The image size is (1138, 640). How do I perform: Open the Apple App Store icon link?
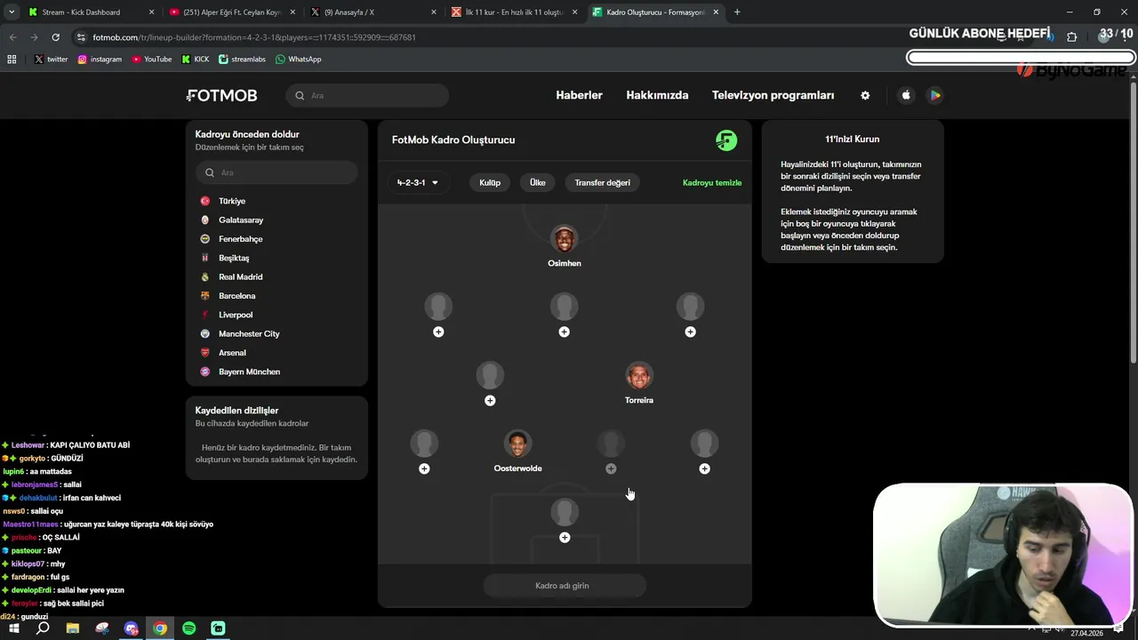906,95
